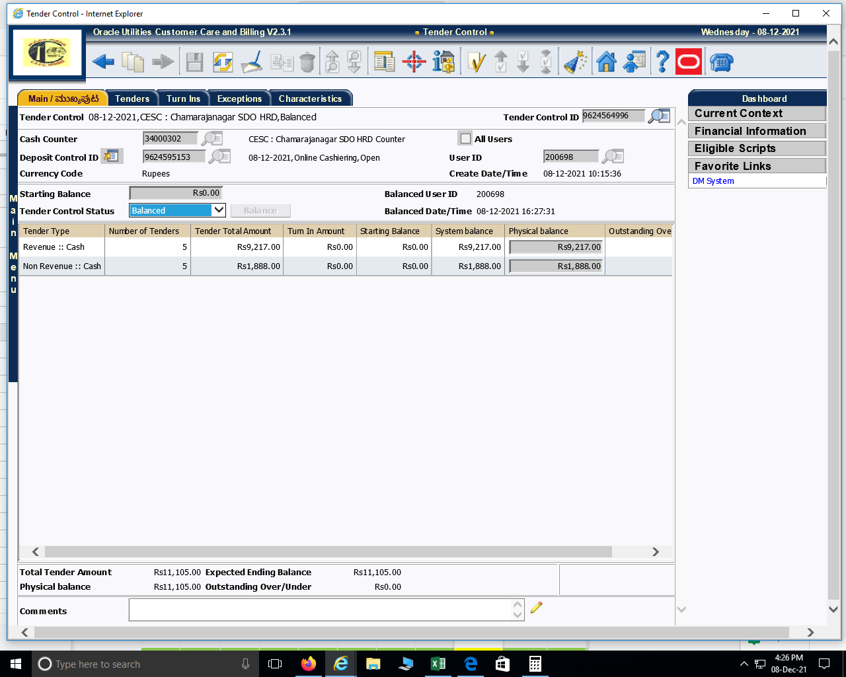
Task: Open the My Preferences user icon
Action: (x=634, y=62)
